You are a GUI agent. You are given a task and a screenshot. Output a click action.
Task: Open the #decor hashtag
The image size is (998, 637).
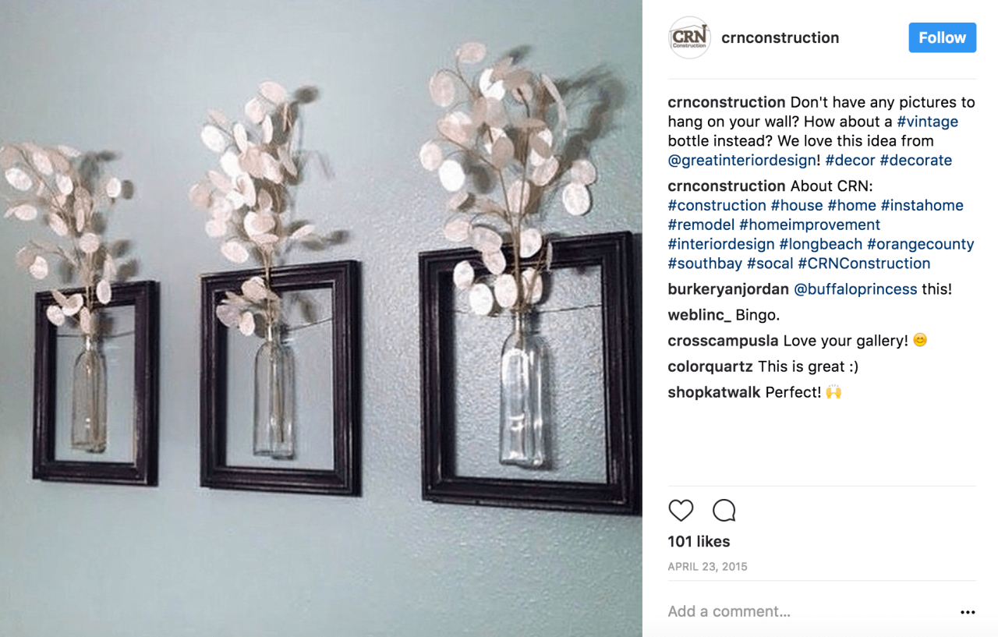pyautogui.click(x=850, y=161)
